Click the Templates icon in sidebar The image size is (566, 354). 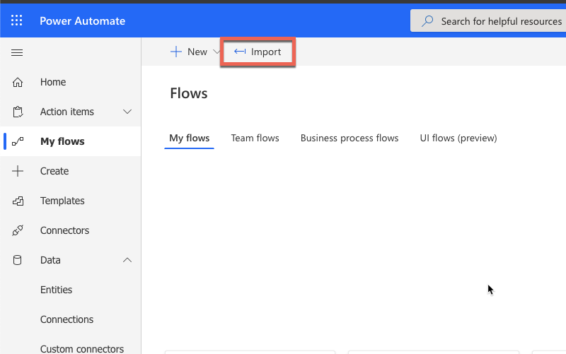[x=18, y=201]
